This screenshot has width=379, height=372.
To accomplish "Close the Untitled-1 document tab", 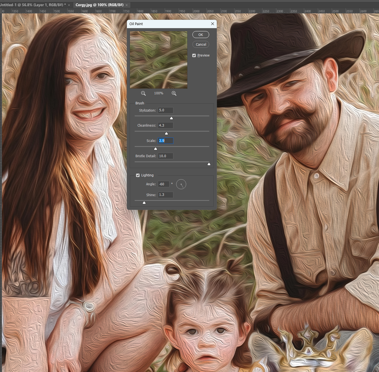I will [69, 5].
